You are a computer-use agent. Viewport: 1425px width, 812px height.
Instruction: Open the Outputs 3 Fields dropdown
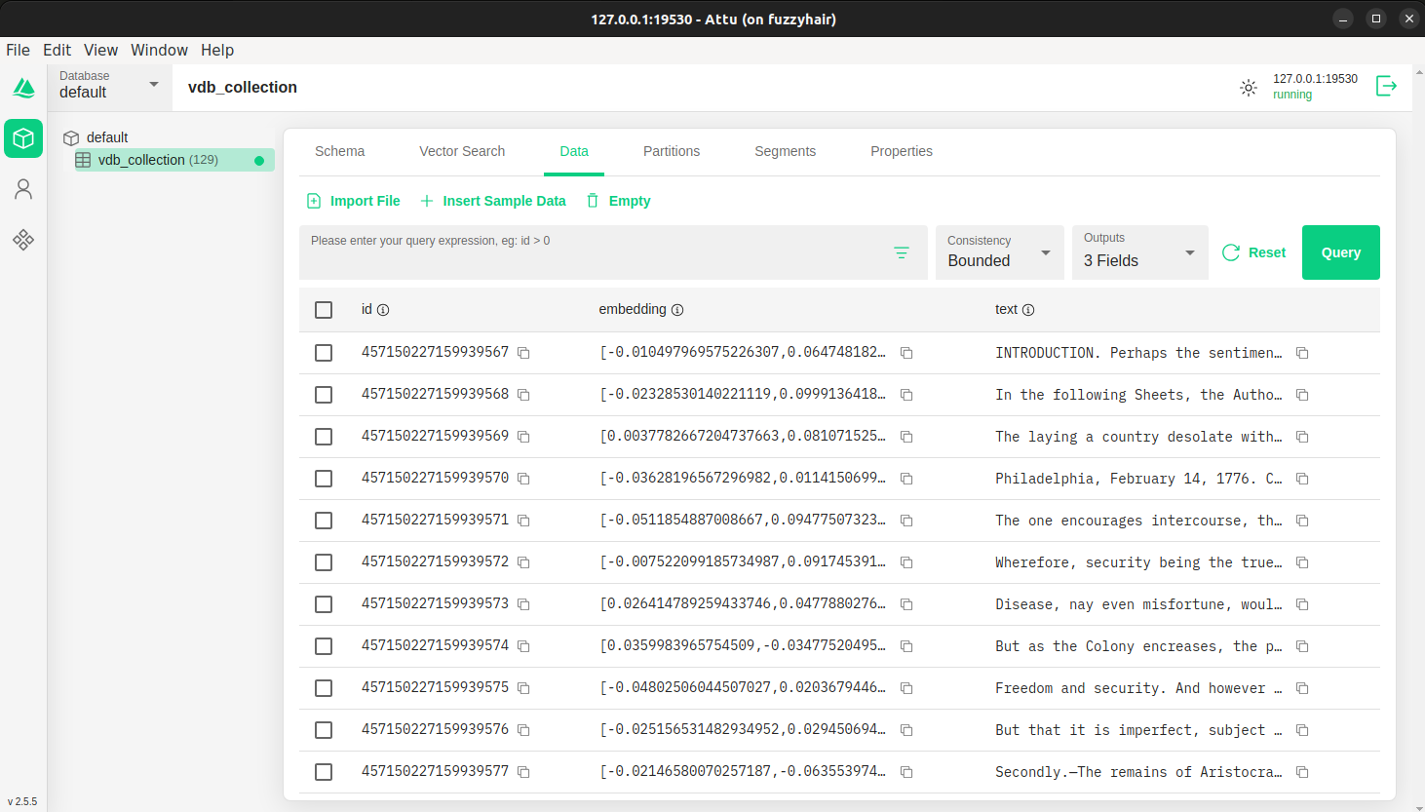[1140, 252]
